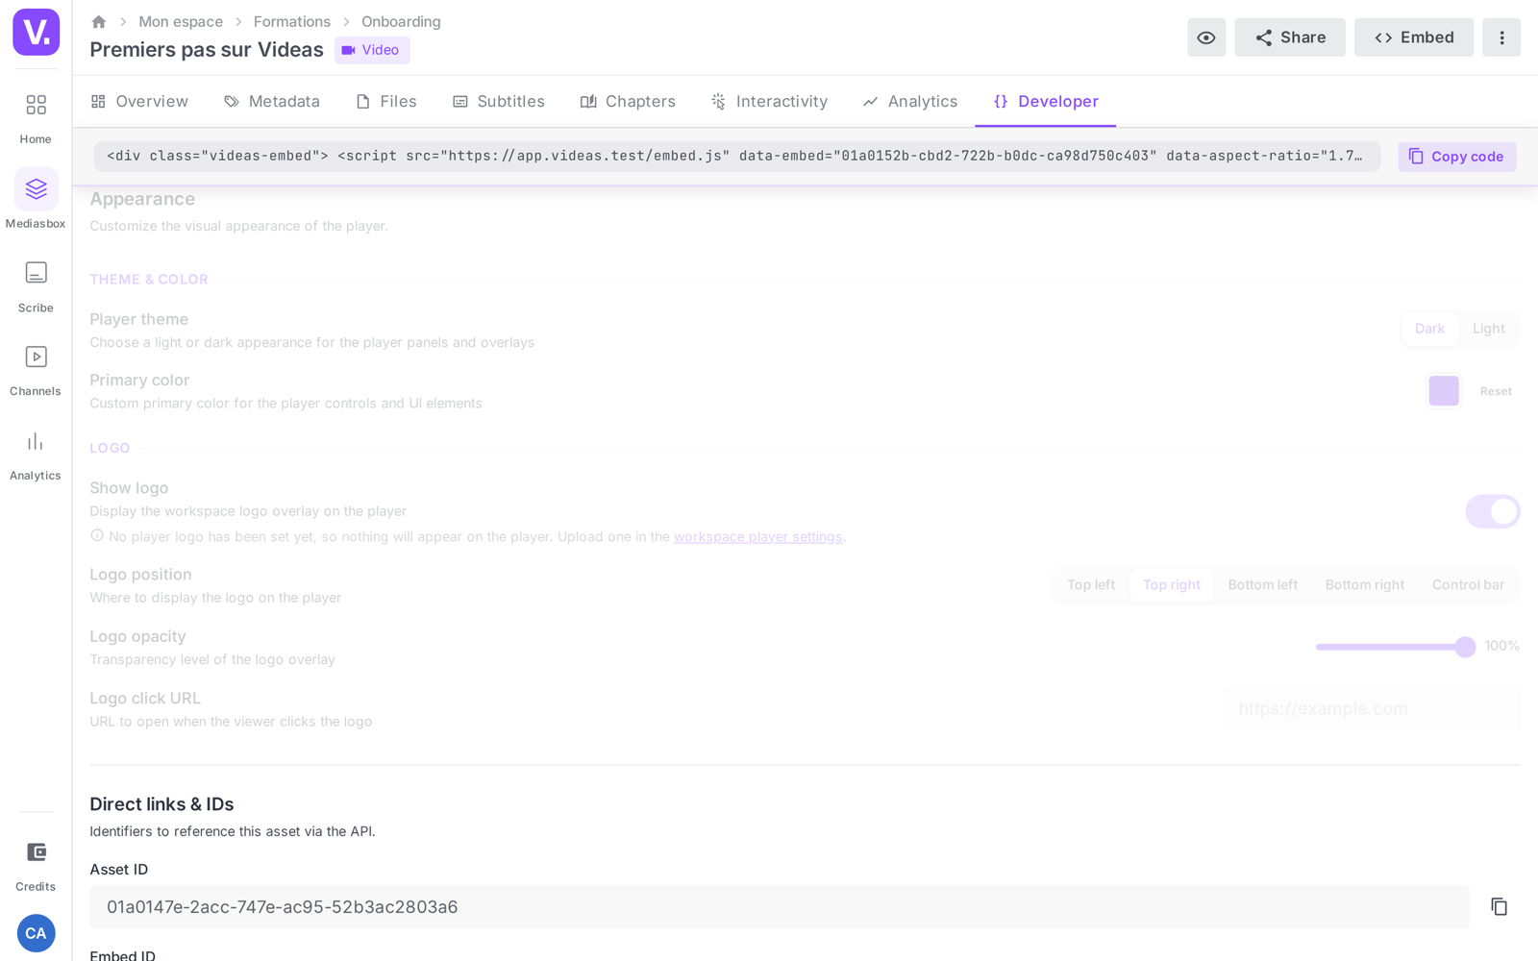This screenshot has height=961, width=1538.
Task: Open the Files tab
Action: point(386,102)
